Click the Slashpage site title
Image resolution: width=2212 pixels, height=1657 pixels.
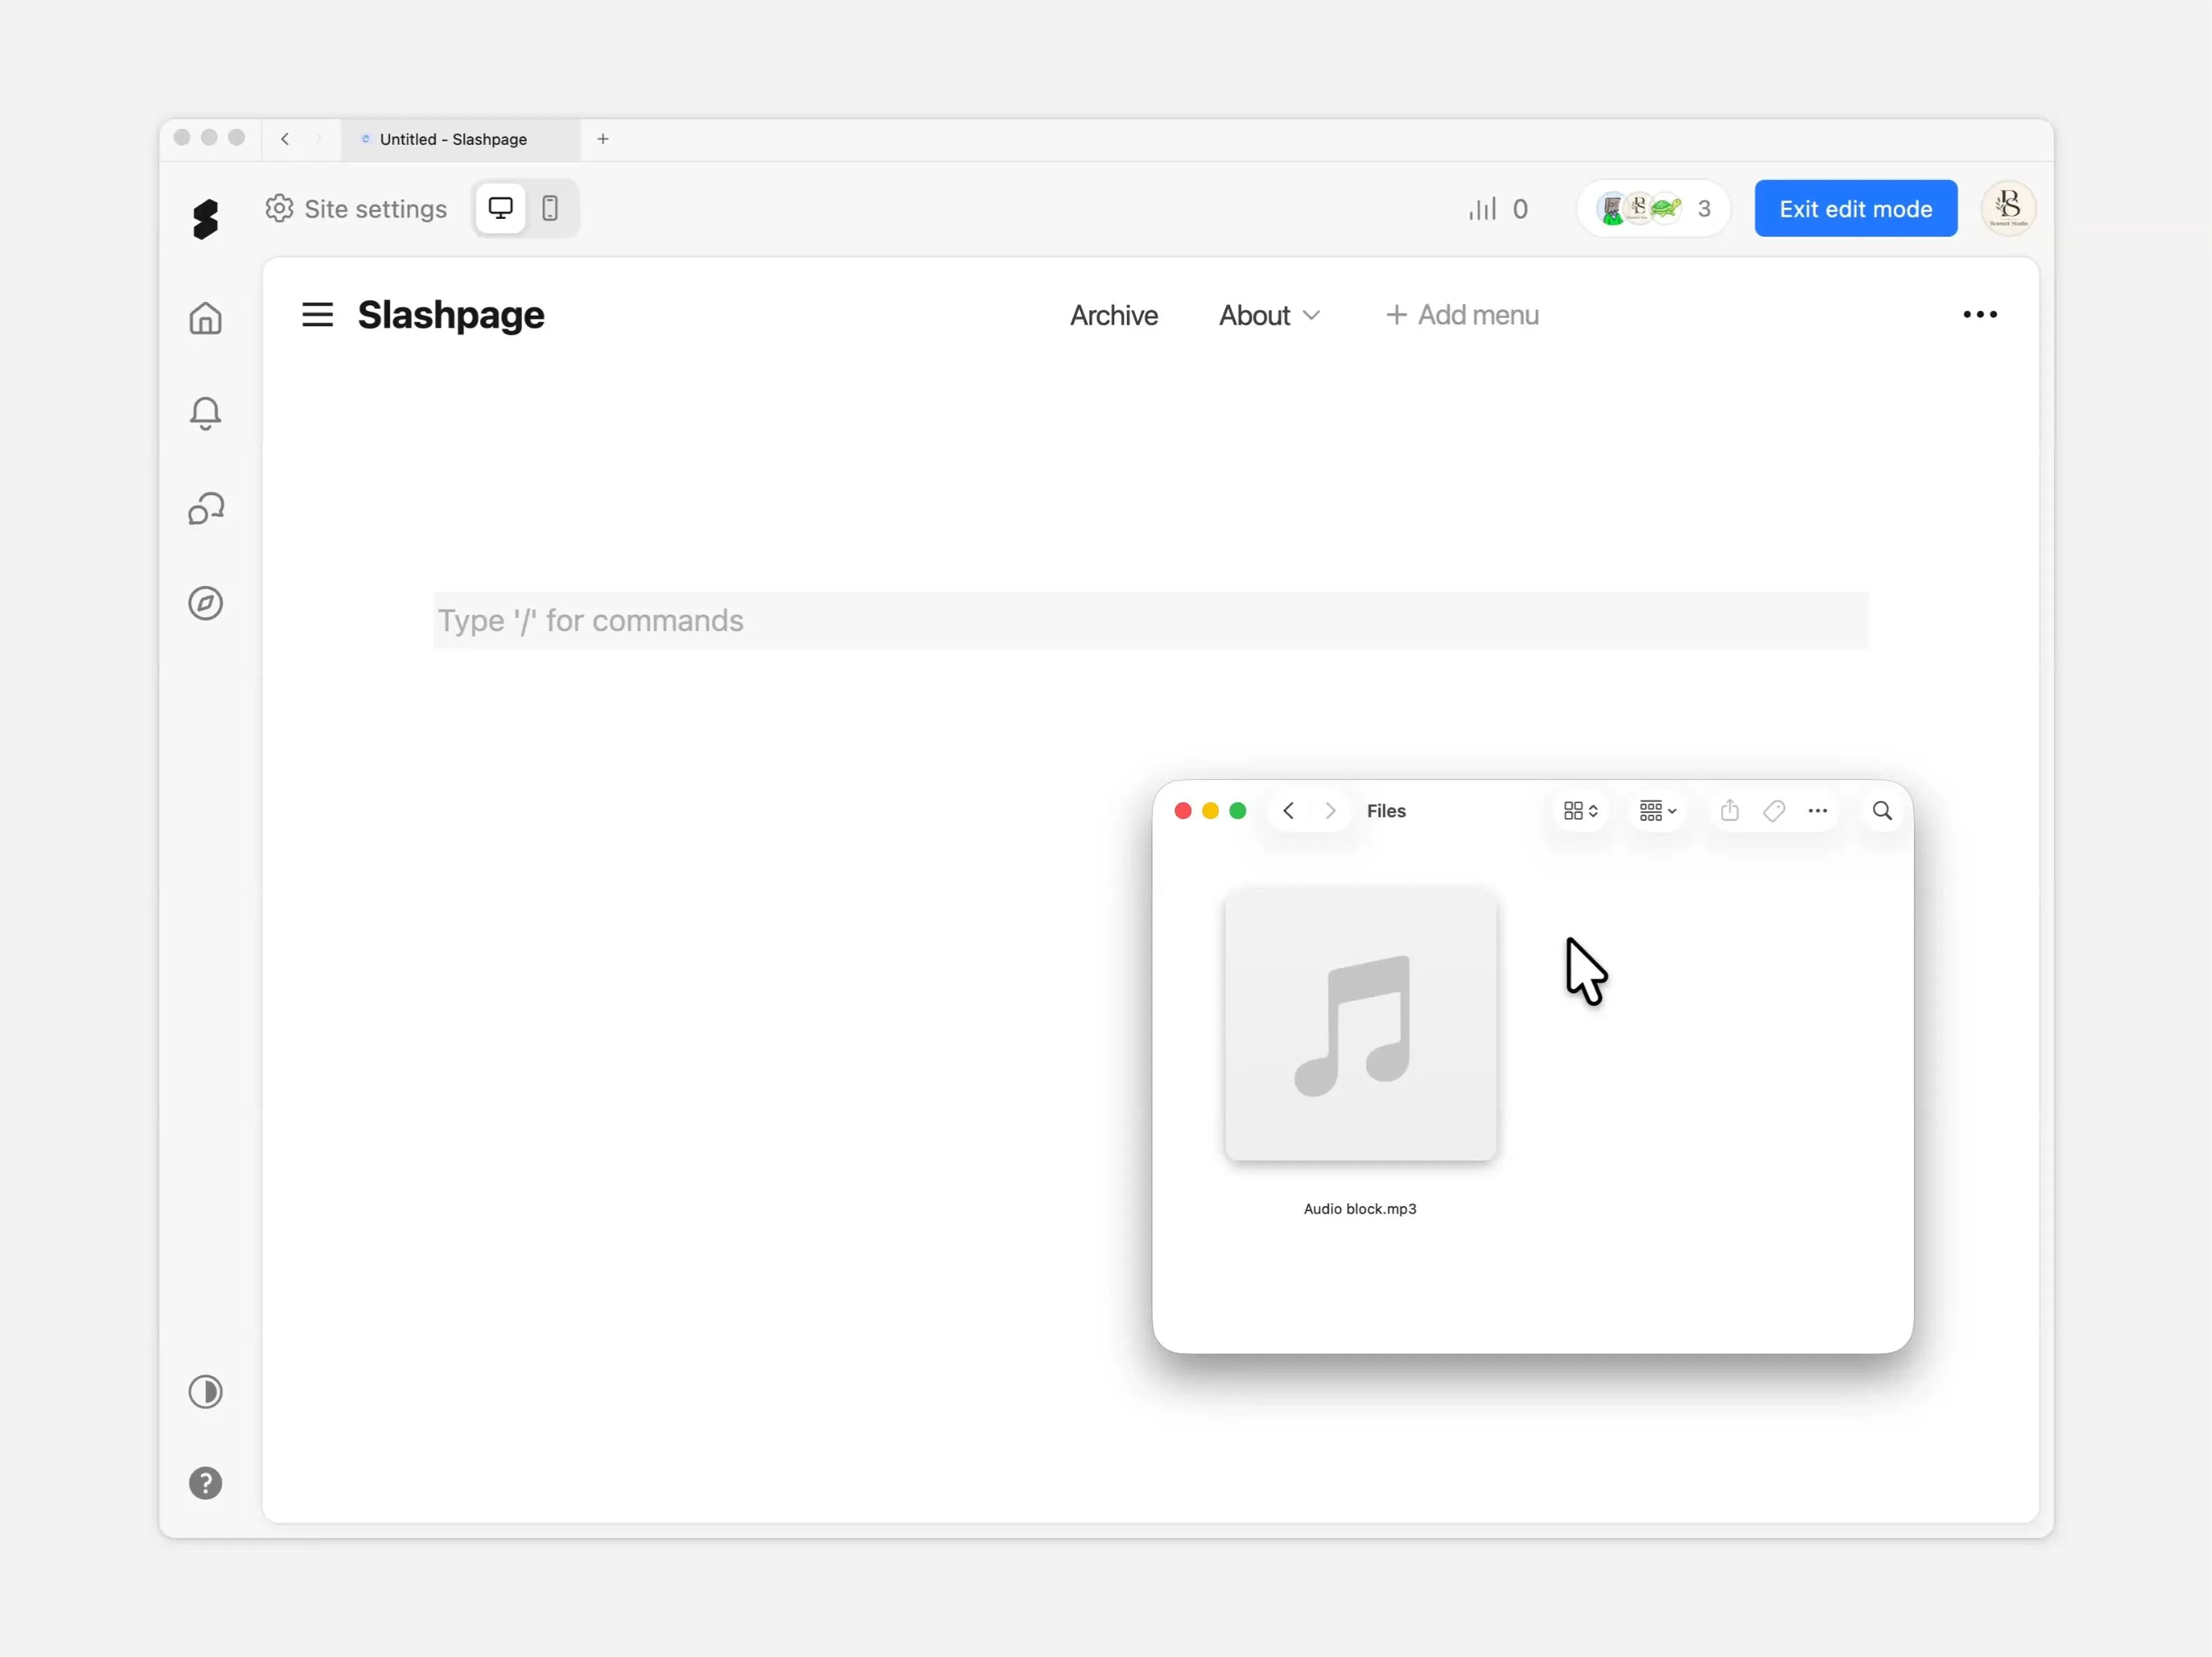click(451, 315)
